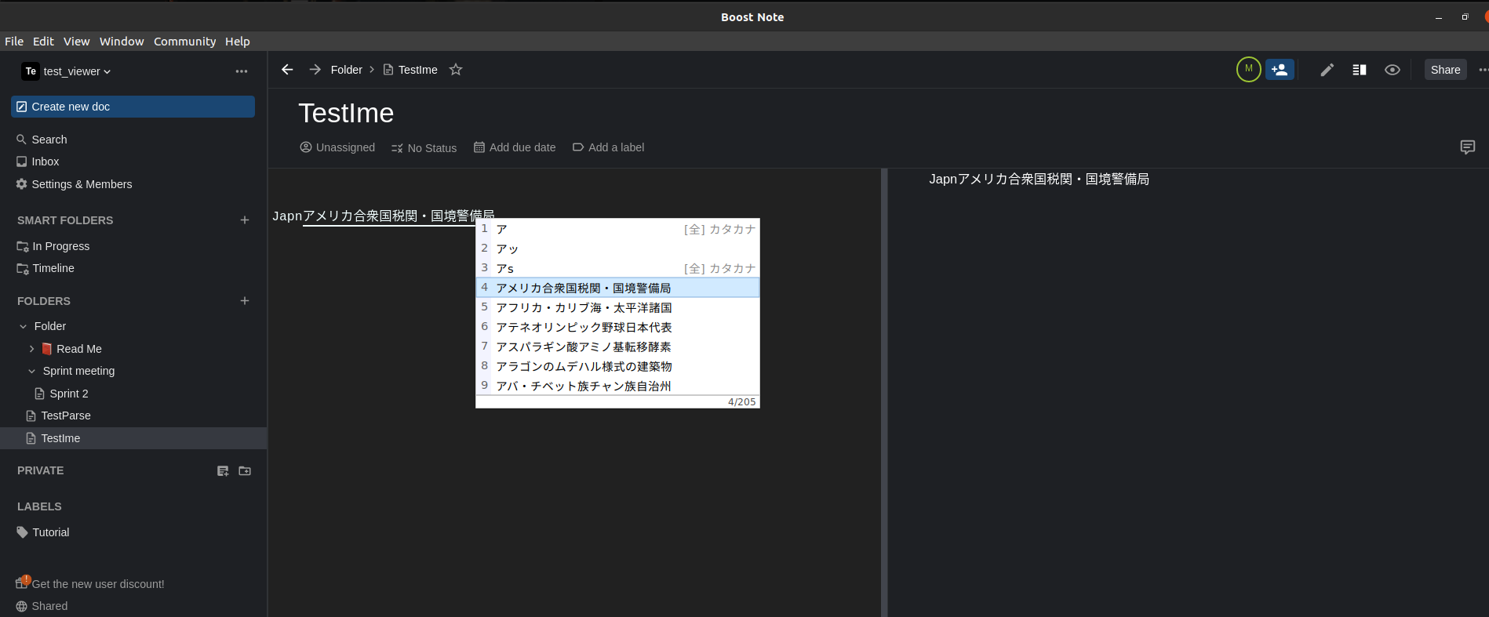Select candidate アラゴンのムデハル様式の建築物
Screen dimensions: 1489x617
pyautogui.click(x=617, y=366)
